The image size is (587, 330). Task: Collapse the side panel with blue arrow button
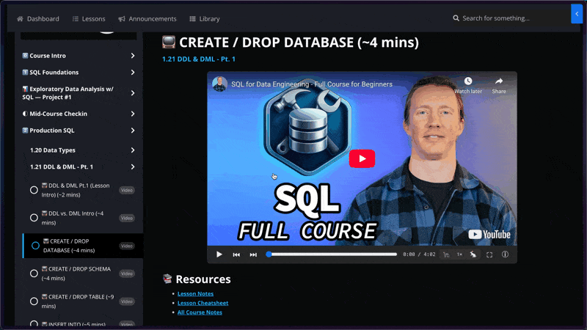[x=577, y=14]
